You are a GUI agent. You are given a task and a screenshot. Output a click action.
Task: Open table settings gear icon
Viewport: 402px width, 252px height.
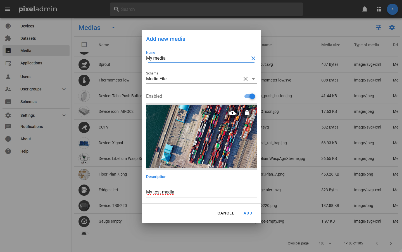392,27
